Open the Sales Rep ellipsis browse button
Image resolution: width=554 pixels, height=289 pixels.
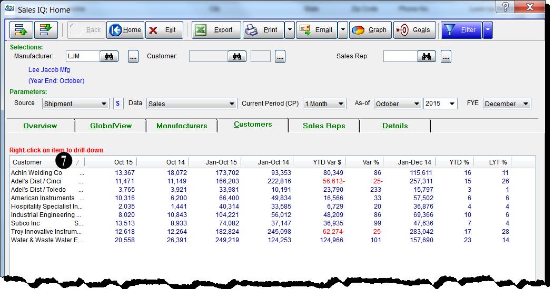click(446, 56)
